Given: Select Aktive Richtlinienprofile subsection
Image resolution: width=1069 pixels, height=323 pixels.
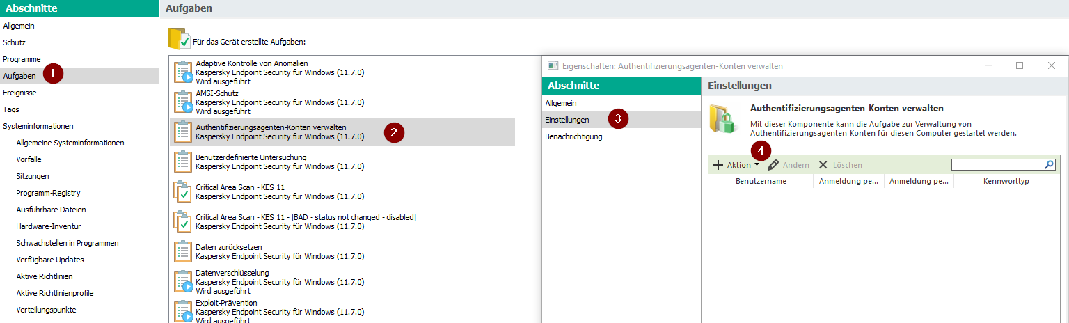Looking at the screenshot, I should (x=55, y=293).
